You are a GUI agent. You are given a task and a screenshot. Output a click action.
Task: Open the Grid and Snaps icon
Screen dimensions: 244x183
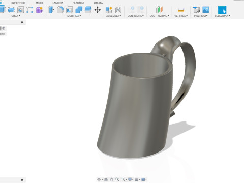136,179
